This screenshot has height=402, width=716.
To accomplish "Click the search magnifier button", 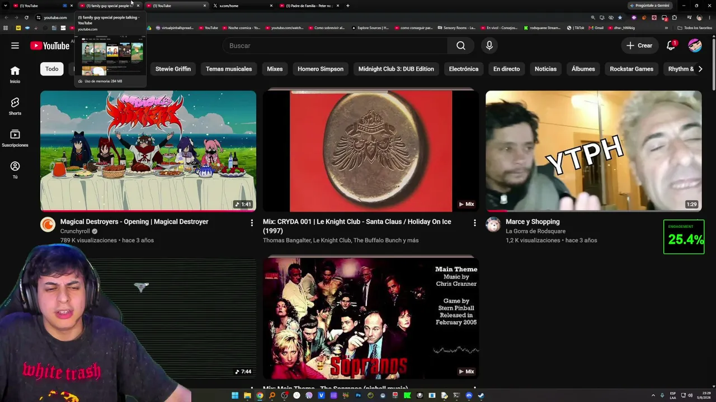I will (461, 46).
